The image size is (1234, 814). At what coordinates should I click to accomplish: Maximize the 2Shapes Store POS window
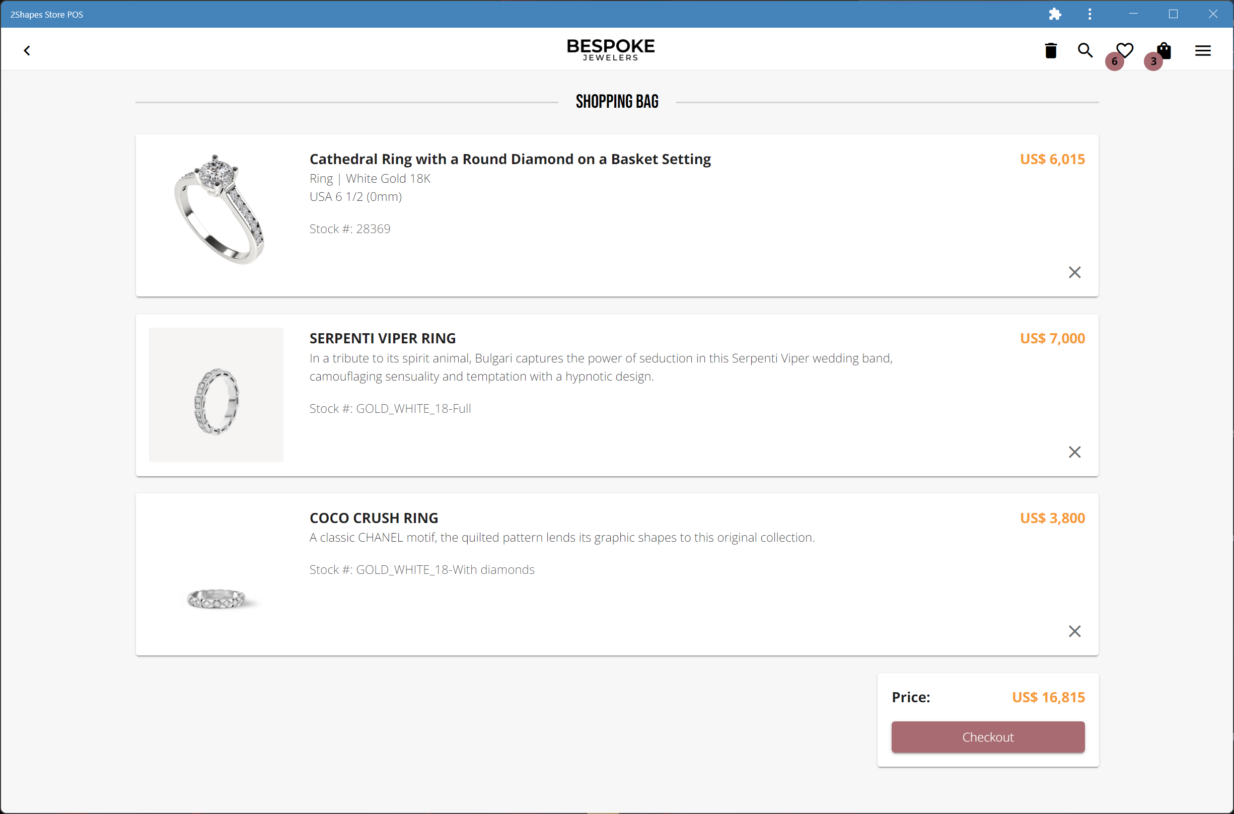click(x=1173, y=14)
